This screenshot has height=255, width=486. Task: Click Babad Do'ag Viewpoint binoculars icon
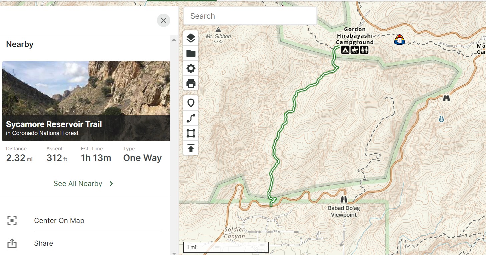click(x=344, y=200)
